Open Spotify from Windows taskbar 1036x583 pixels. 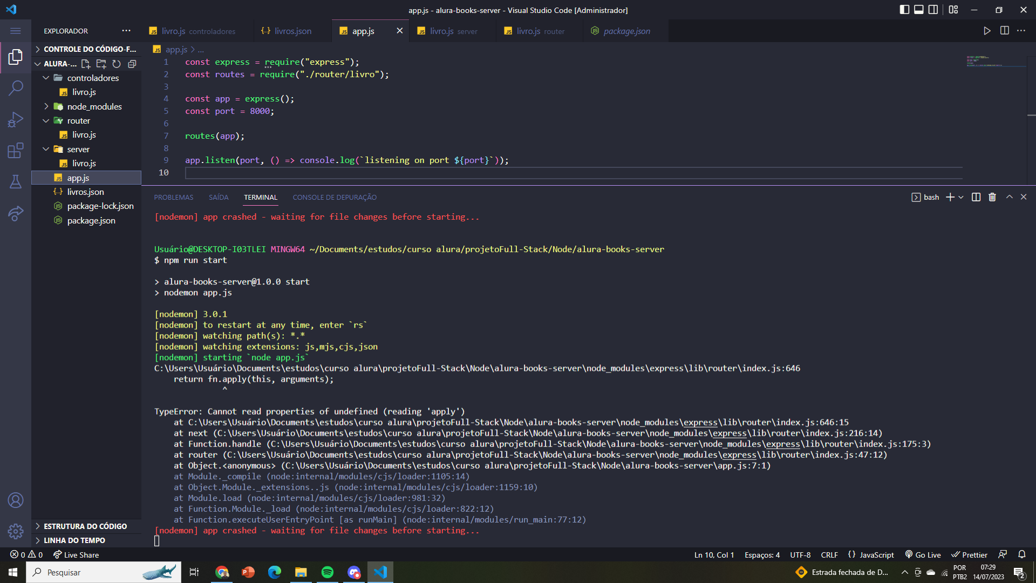click(x=328, y=572)
